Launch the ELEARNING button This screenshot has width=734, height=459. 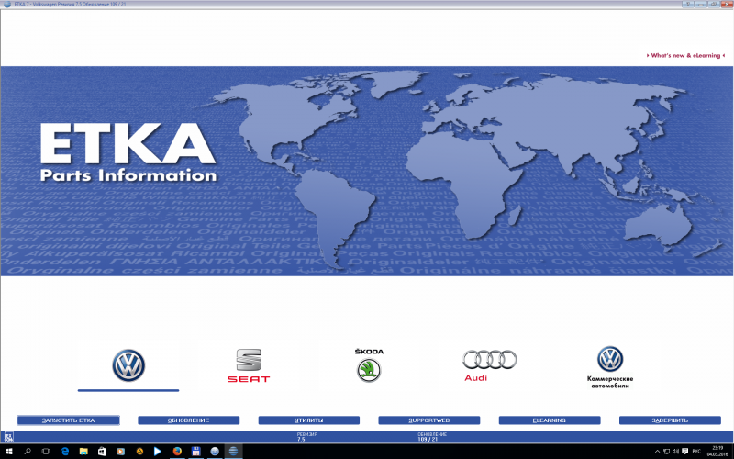[x=550, y=420]
